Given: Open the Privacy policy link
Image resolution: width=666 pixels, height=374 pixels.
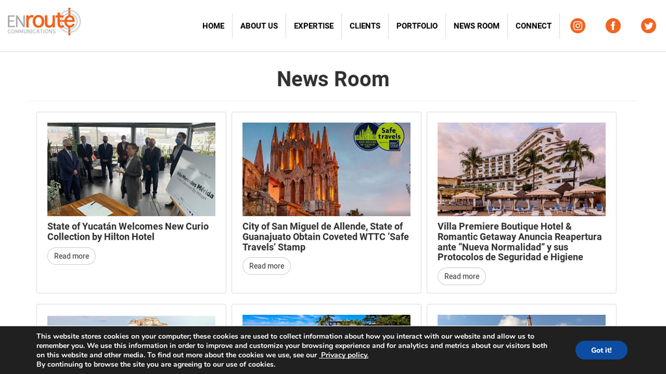Looking at the screenshot, I should tap(344, 355).
